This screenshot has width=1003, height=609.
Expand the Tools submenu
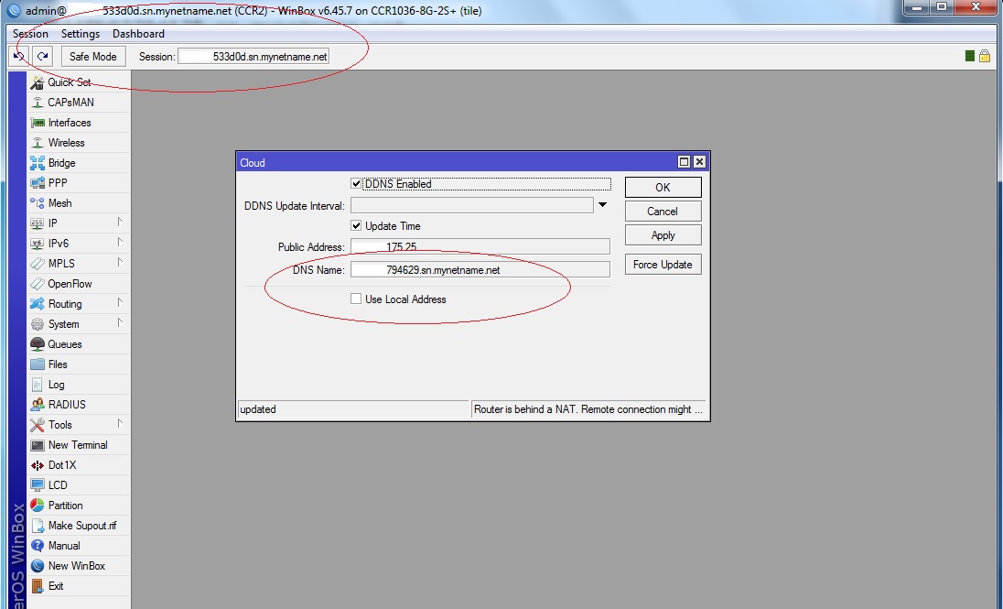click(120, 424)
